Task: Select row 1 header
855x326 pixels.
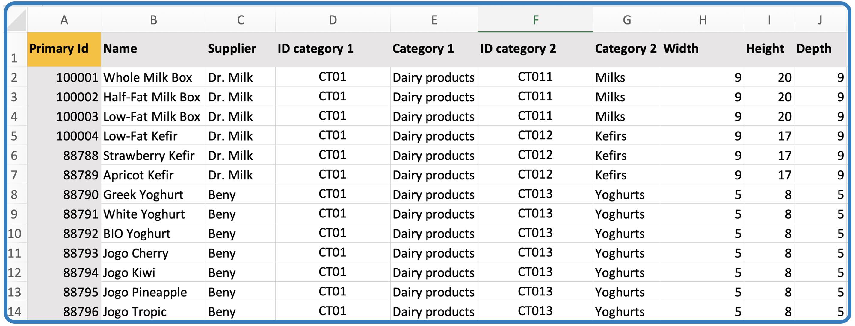Action: pyautogui.click(x=17, y=49)
